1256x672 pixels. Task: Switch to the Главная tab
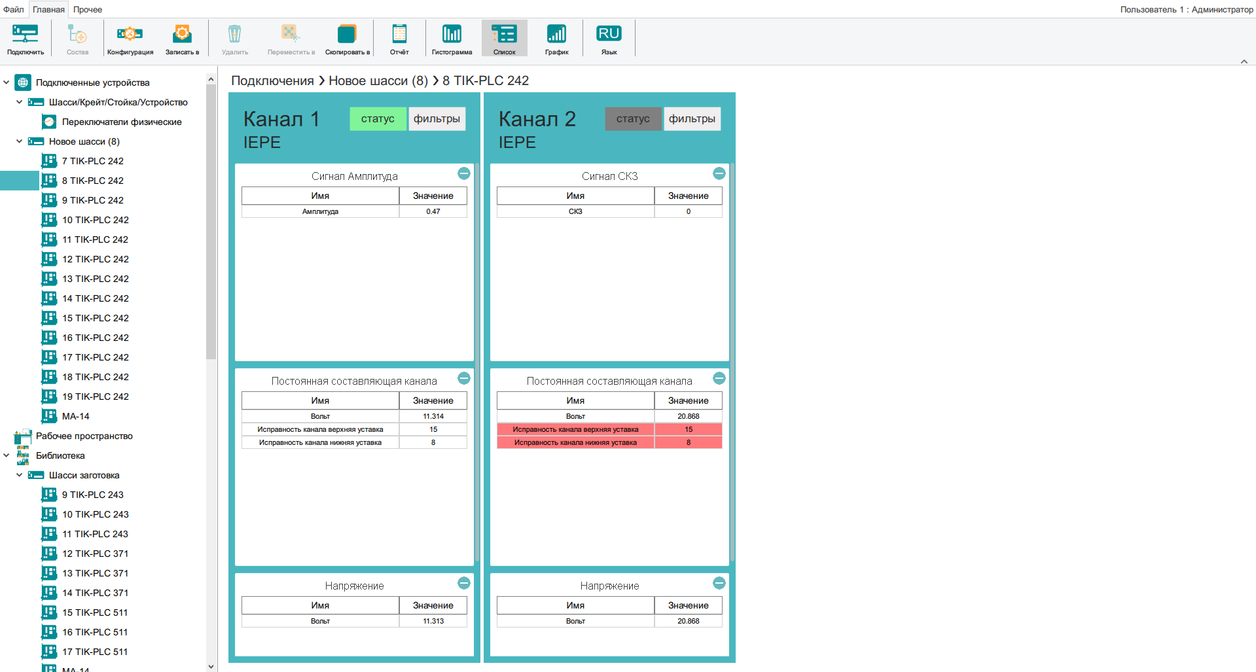[48, 9]
